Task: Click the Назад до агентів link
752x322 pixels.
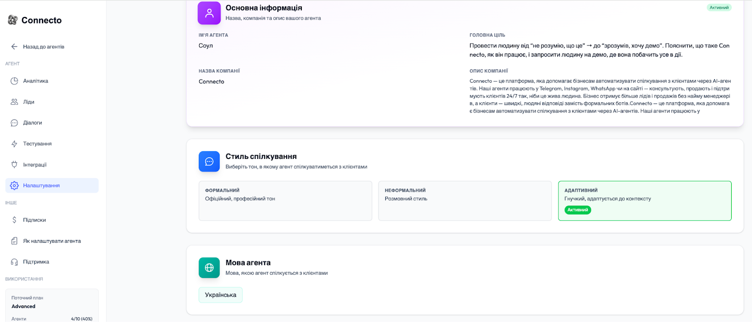Action: point(44,47)
